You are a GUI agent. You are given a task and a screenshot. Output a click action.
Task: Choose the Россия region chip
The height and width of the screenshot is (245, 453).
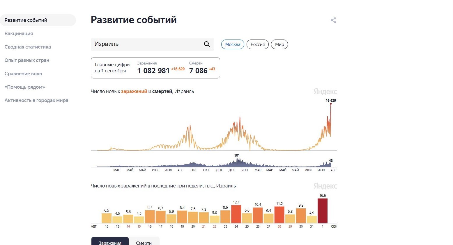257,44
